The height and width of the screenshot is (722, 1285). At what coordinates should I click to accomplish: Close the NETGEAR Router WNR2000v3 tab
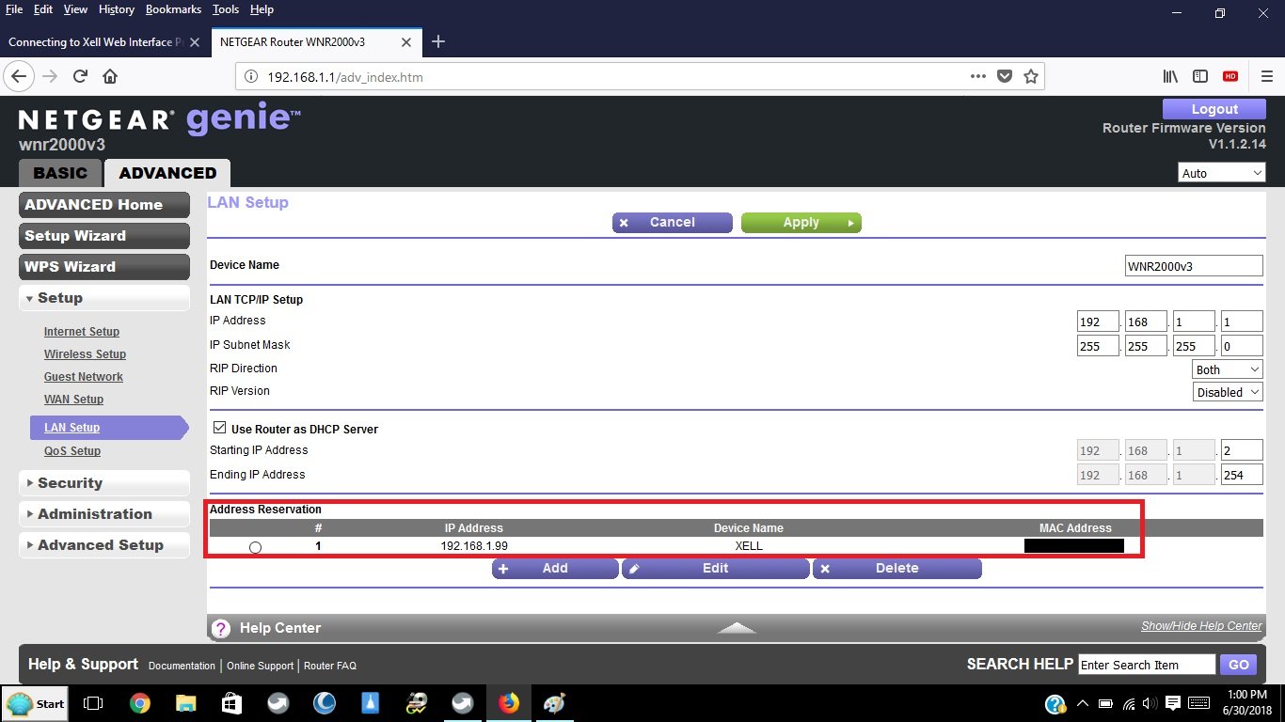coord(406,42)
